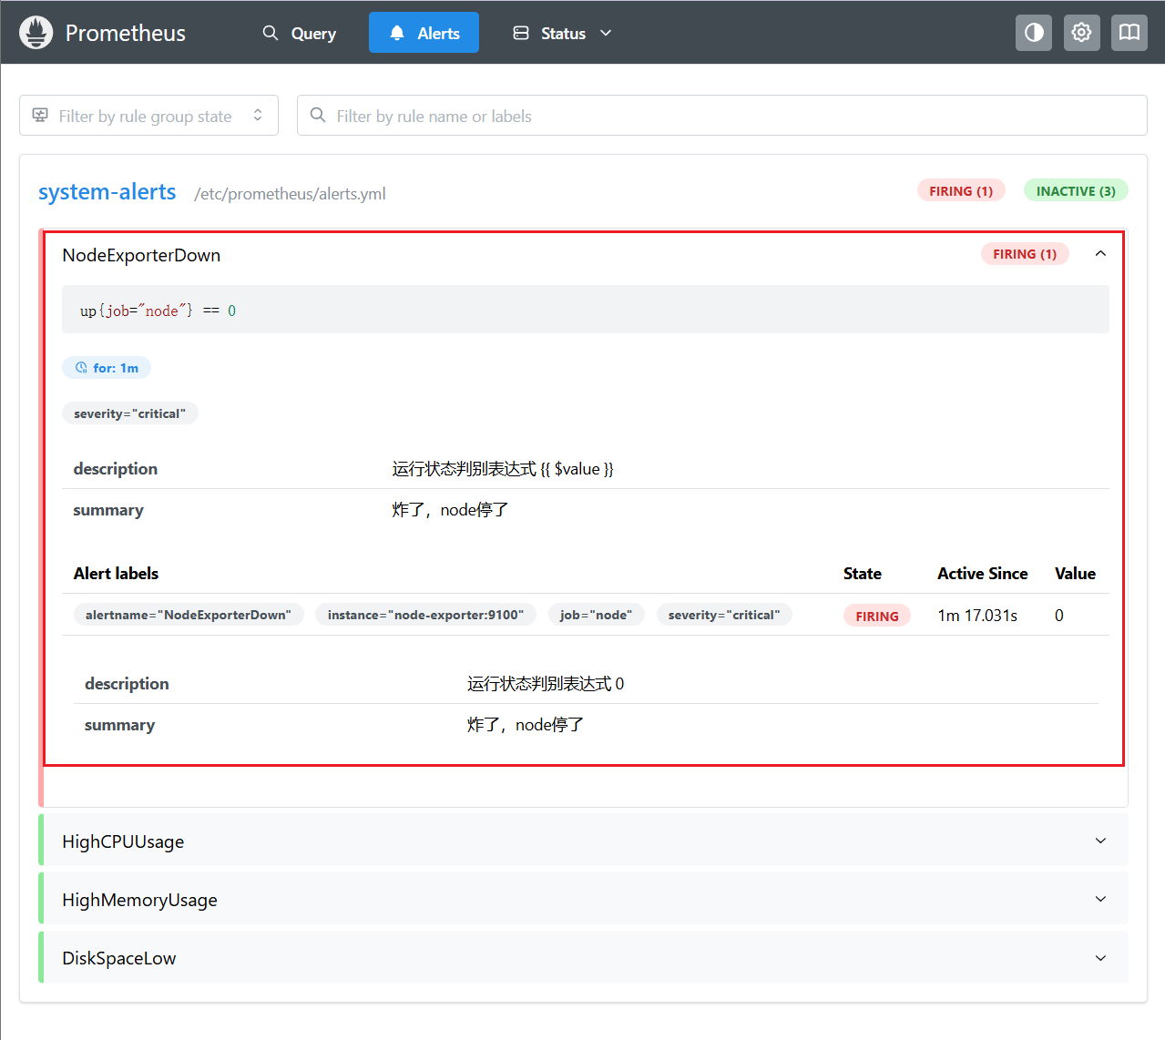Image resolution: width=1165 pixels, height=1040 pixels.
Task: Click the search magnifier in rule filter
Action: pyautogui.click(x=318, y=116)
